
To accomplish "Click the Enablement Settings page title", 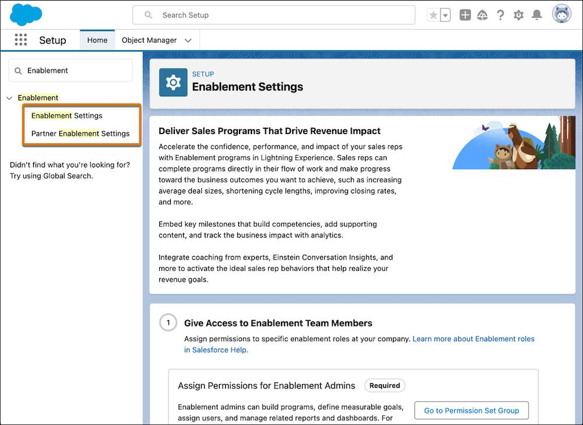I will coord(248,87).
